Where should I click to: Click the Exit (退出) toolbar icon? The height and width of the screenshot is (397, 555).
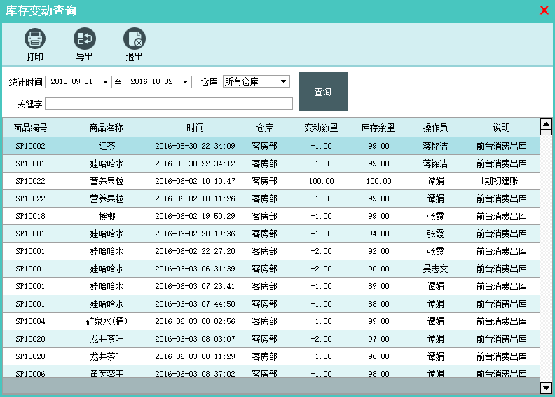pyautogui.click(x=134, y=39)
